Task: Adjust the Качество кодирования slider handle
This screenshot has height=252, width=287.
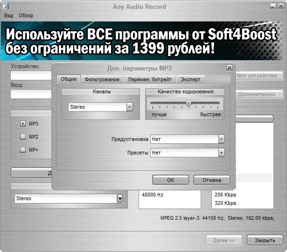Action: [189, 103]
